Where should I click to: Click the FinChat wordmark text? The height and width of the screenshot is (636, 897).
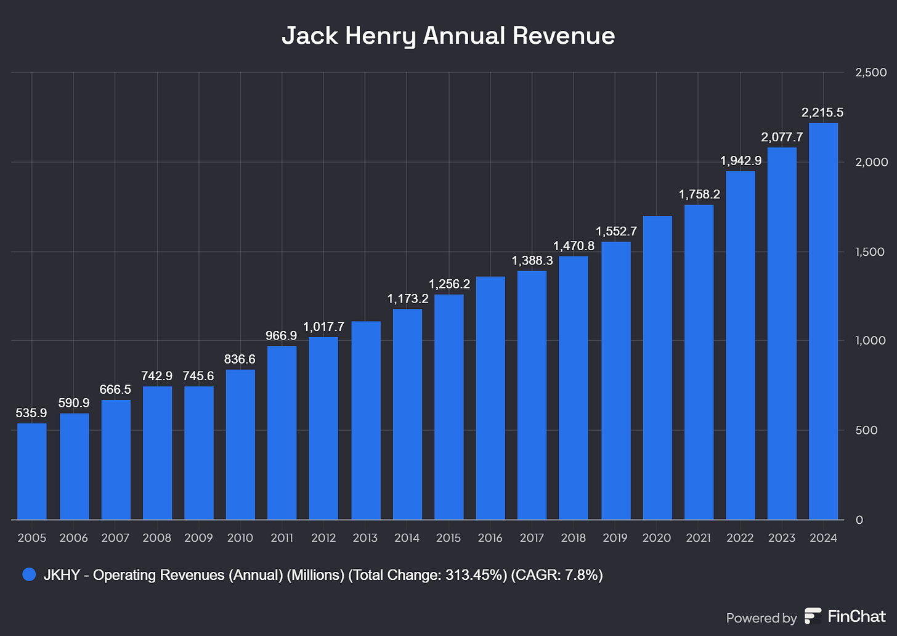coord(857,616)
